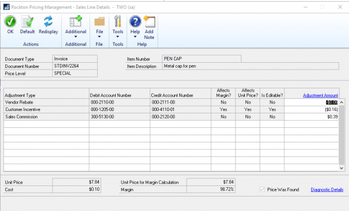Click the app icon in title bar
Screen dimensions: 349x211
[x=6, y=7]
